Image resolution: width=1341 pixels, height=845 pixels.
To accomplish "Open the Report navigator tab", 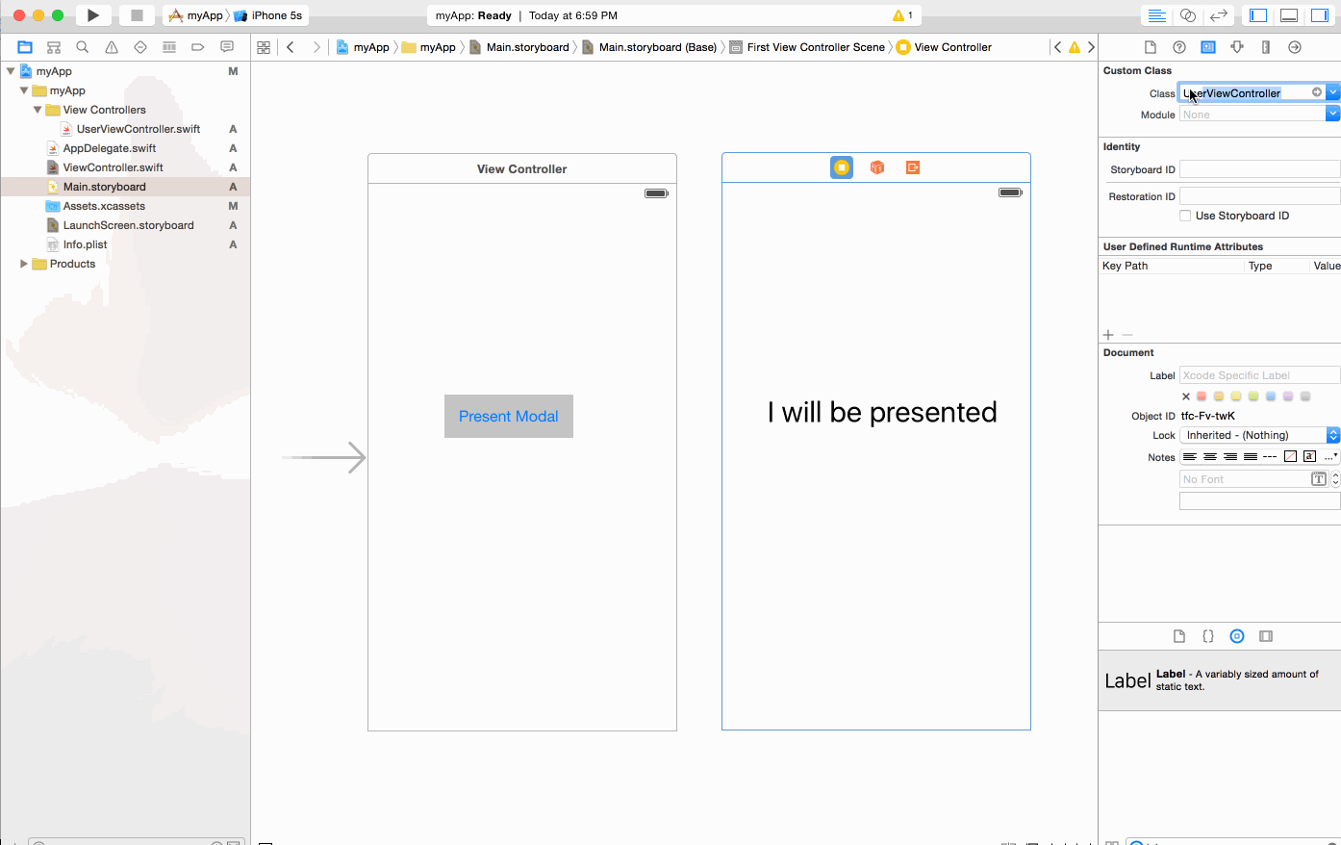I will point(227,47).
